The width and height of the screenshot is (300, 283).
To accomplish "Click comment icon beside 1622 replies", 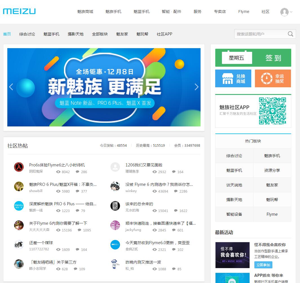I will click(176, 211).
